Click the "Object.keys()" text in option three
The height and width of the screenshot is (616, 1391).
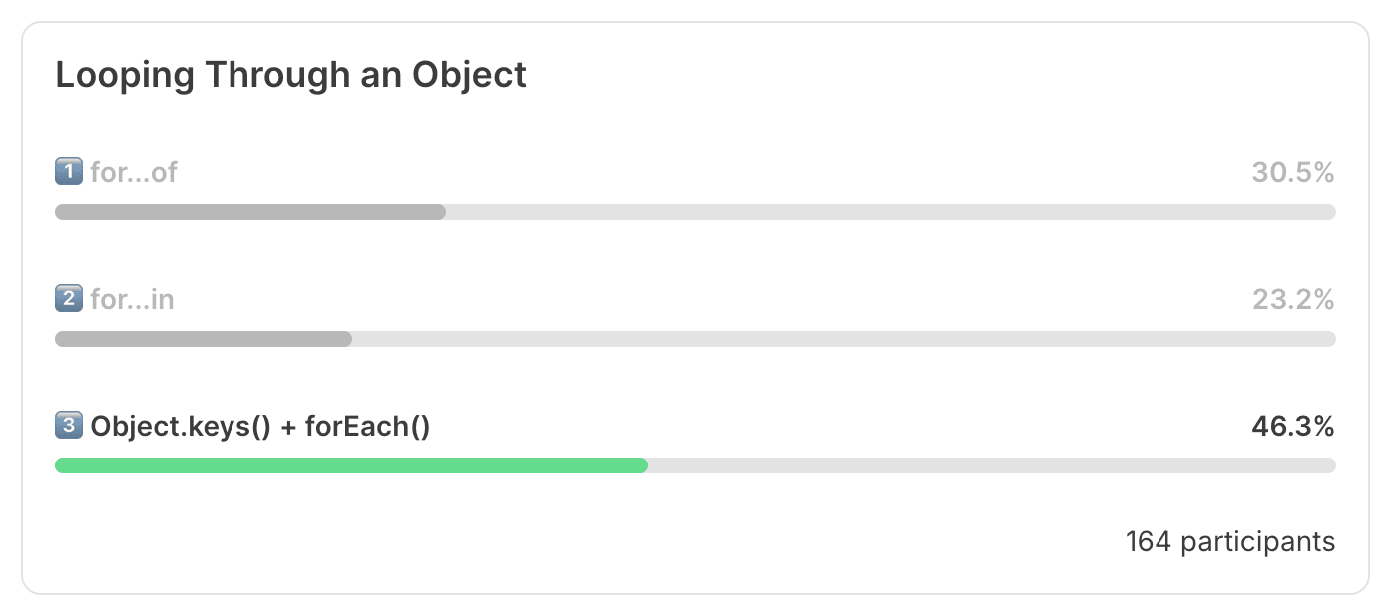coord(181,427)
